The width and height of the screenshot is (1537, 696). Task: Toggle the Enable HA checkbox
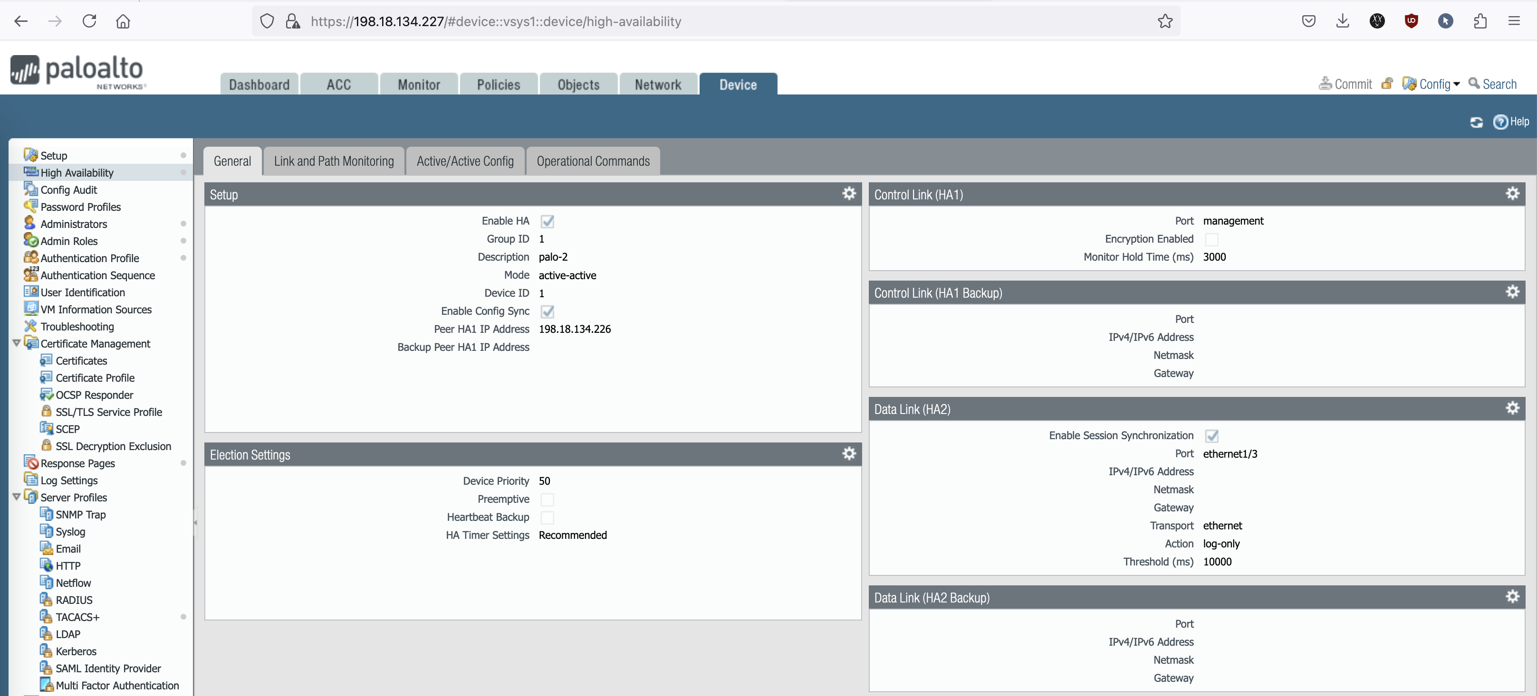coord(547,221)
